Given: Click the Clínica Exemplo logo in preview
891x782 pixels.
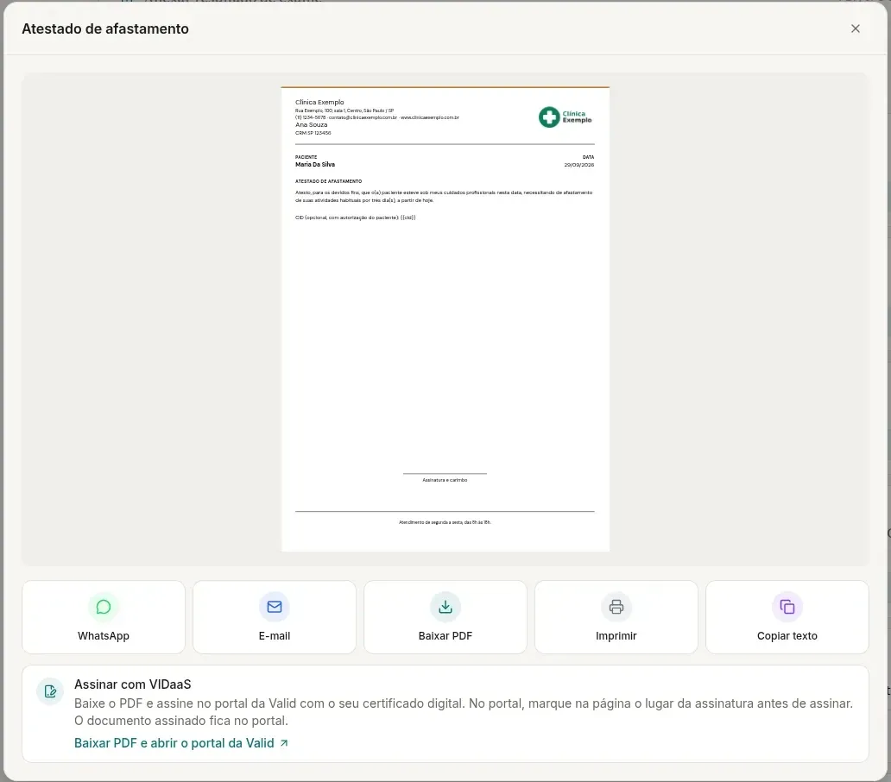Looking at the screenshot, I should [565, 117].
